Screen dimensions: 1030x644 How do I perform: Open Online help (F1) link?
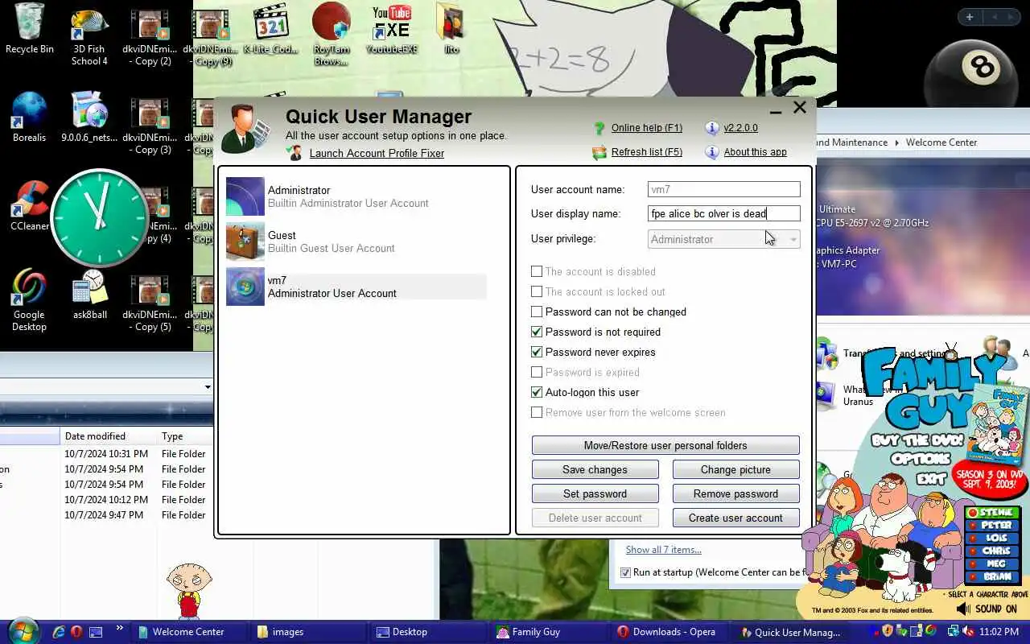click(x=646, y=127)
